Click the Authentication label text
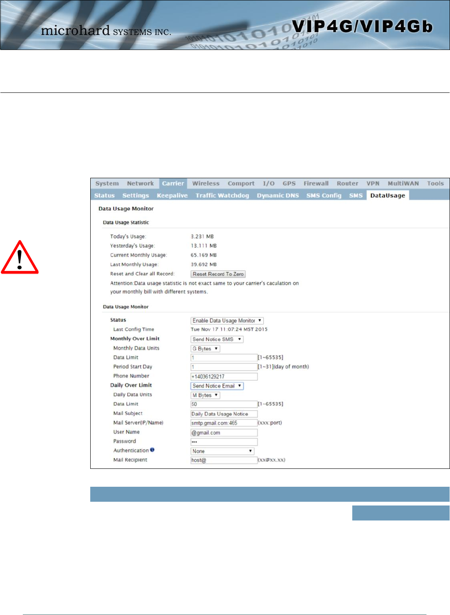 click(131, 451)
